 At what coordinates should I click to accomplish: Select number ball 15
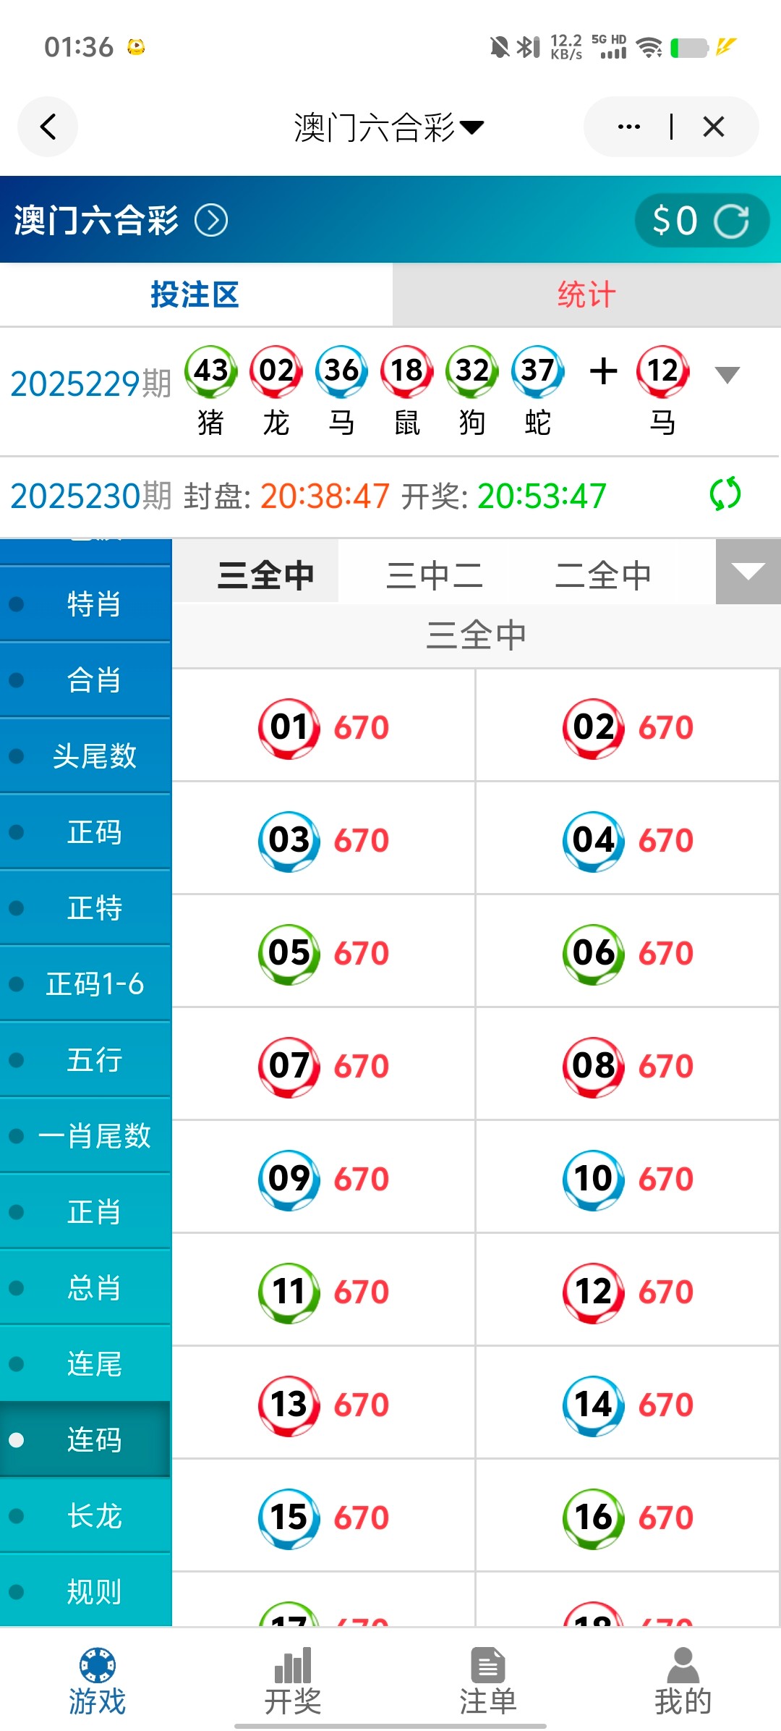tap(289, 1518)
